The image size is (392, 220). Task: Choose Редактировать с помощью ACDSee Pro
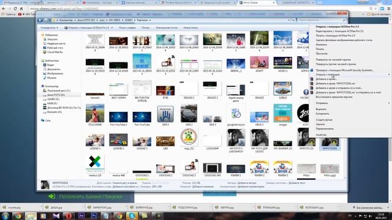click(339, 31)
